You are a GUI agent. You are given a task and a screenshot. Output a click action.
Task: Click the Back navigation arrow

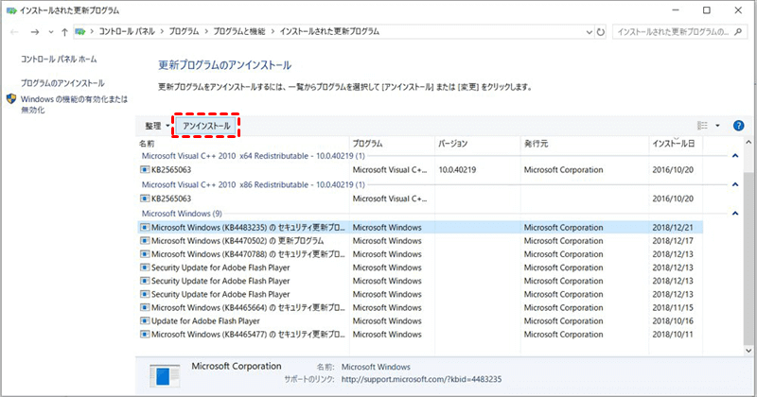click(14, 32)
